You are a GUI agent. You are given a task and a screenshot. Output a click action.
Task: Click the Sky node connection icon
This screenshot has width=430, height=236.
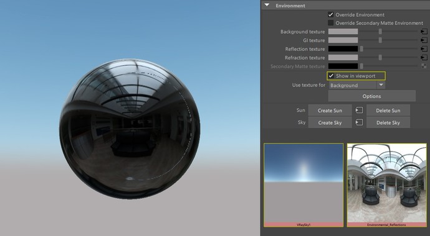click(359, 122)
